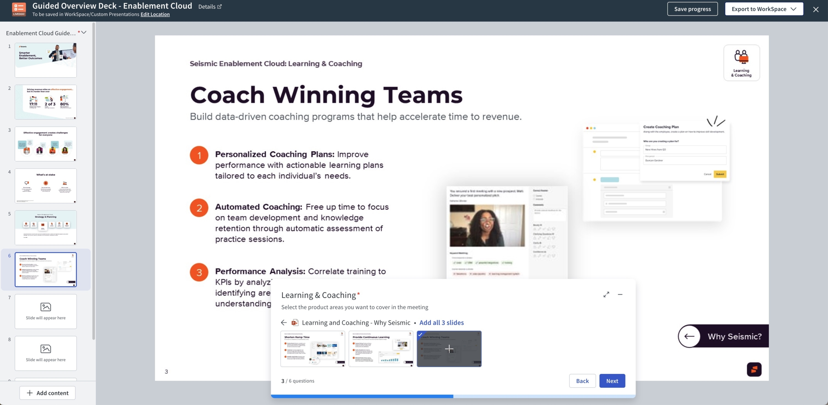Go back with the arrow beside Learning and Coaching
Image resolution: width=828 pixels, height=405 pixels.
click(284, 323)
